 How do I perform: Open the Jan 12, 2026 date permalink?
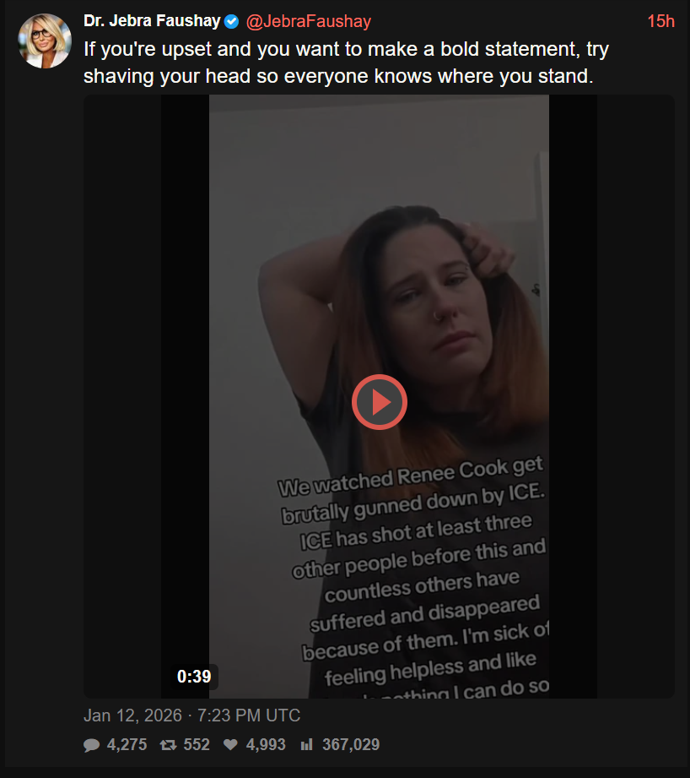pyautogui.click(x=132, y=715)
